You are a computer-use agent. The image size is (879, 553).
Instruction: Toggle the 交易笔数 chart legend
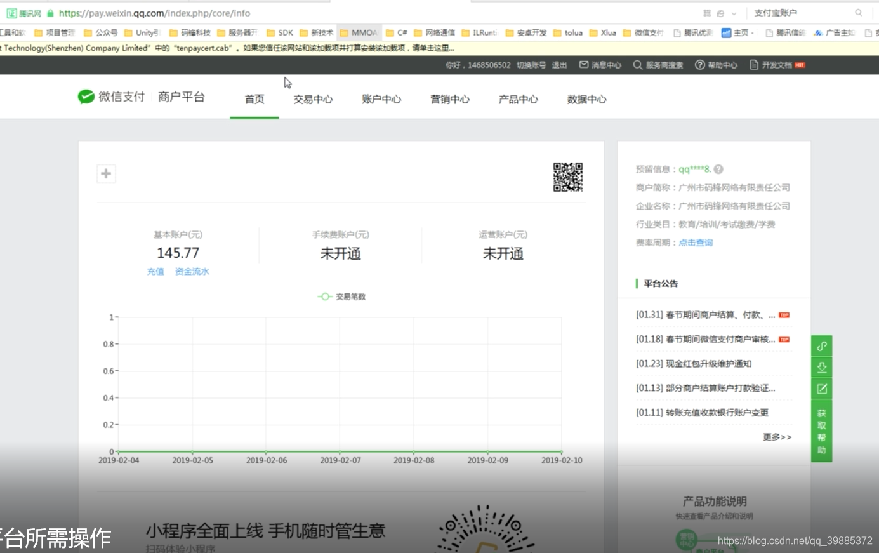[341, 296]
